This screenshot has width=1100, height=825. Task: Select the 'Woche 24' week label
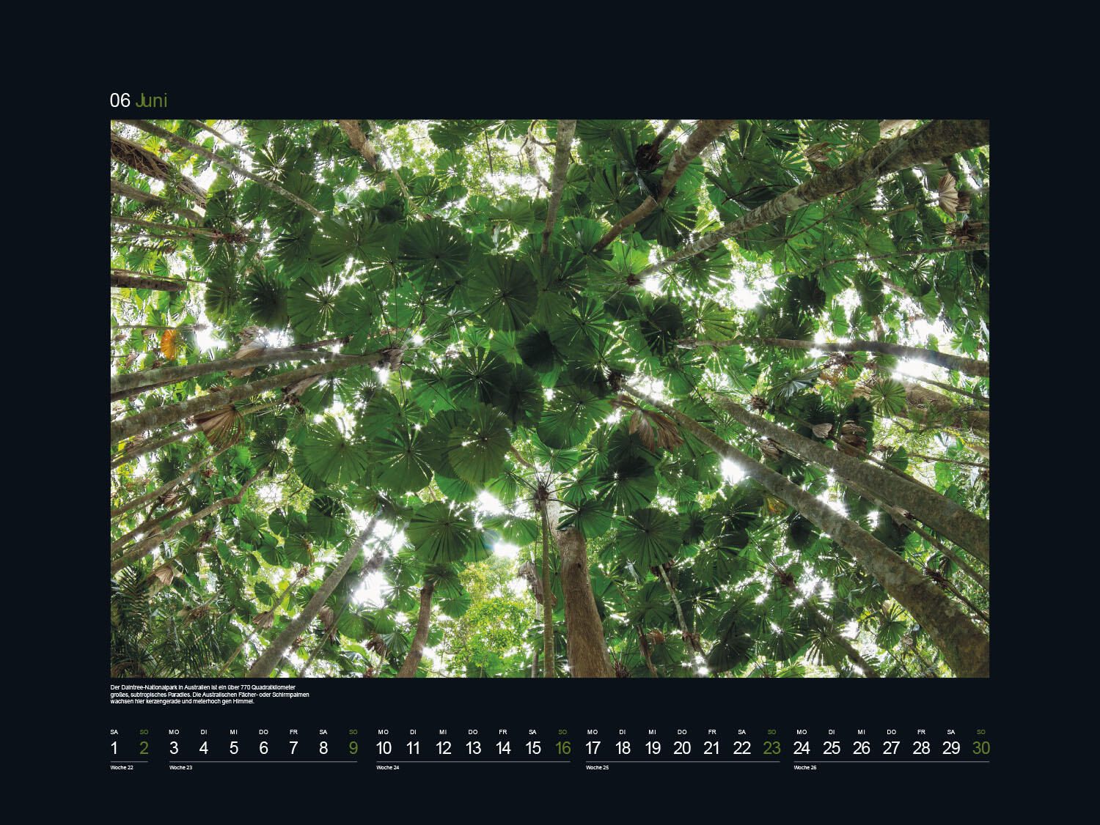tap(388, 768)
